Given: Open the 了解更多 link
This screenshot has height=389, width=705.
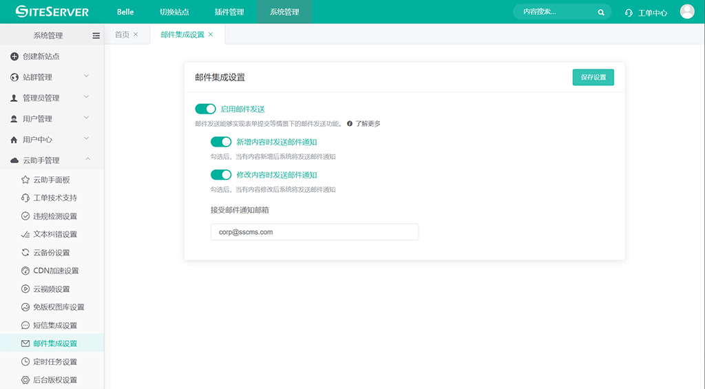Looking at the screenshot, I should 368,124.
